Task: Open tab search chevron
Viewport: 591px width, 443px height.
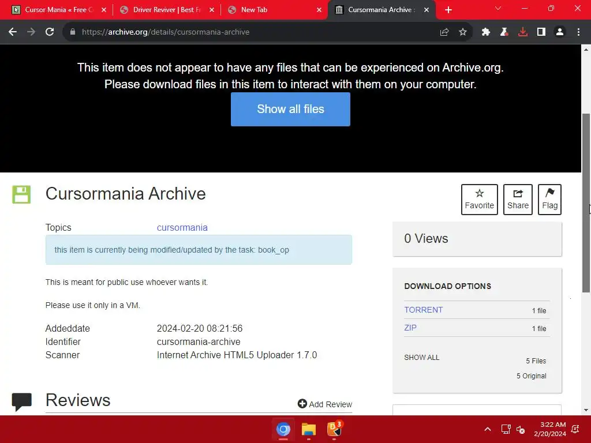Action: tap(498, 8)
